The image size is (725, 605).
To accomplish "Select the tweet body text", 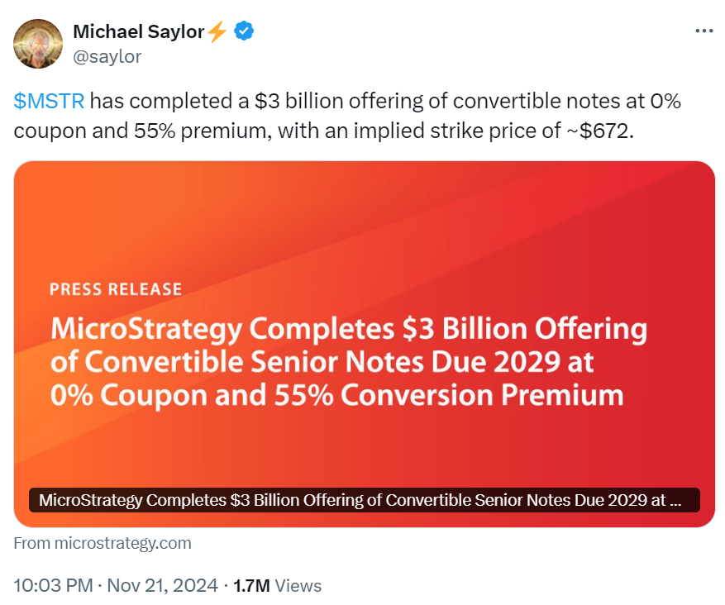I will (x=347, y=116).
